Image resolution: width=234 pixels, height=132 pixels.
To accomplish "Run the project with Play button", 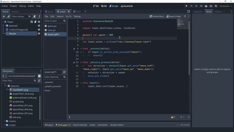I will click(186, 6).
